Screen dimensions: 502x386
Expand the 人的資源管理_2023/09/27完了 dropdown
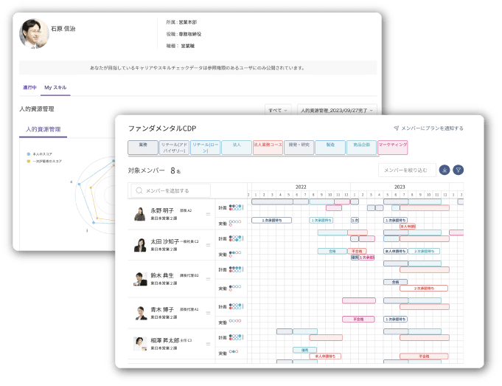[337, 110]
